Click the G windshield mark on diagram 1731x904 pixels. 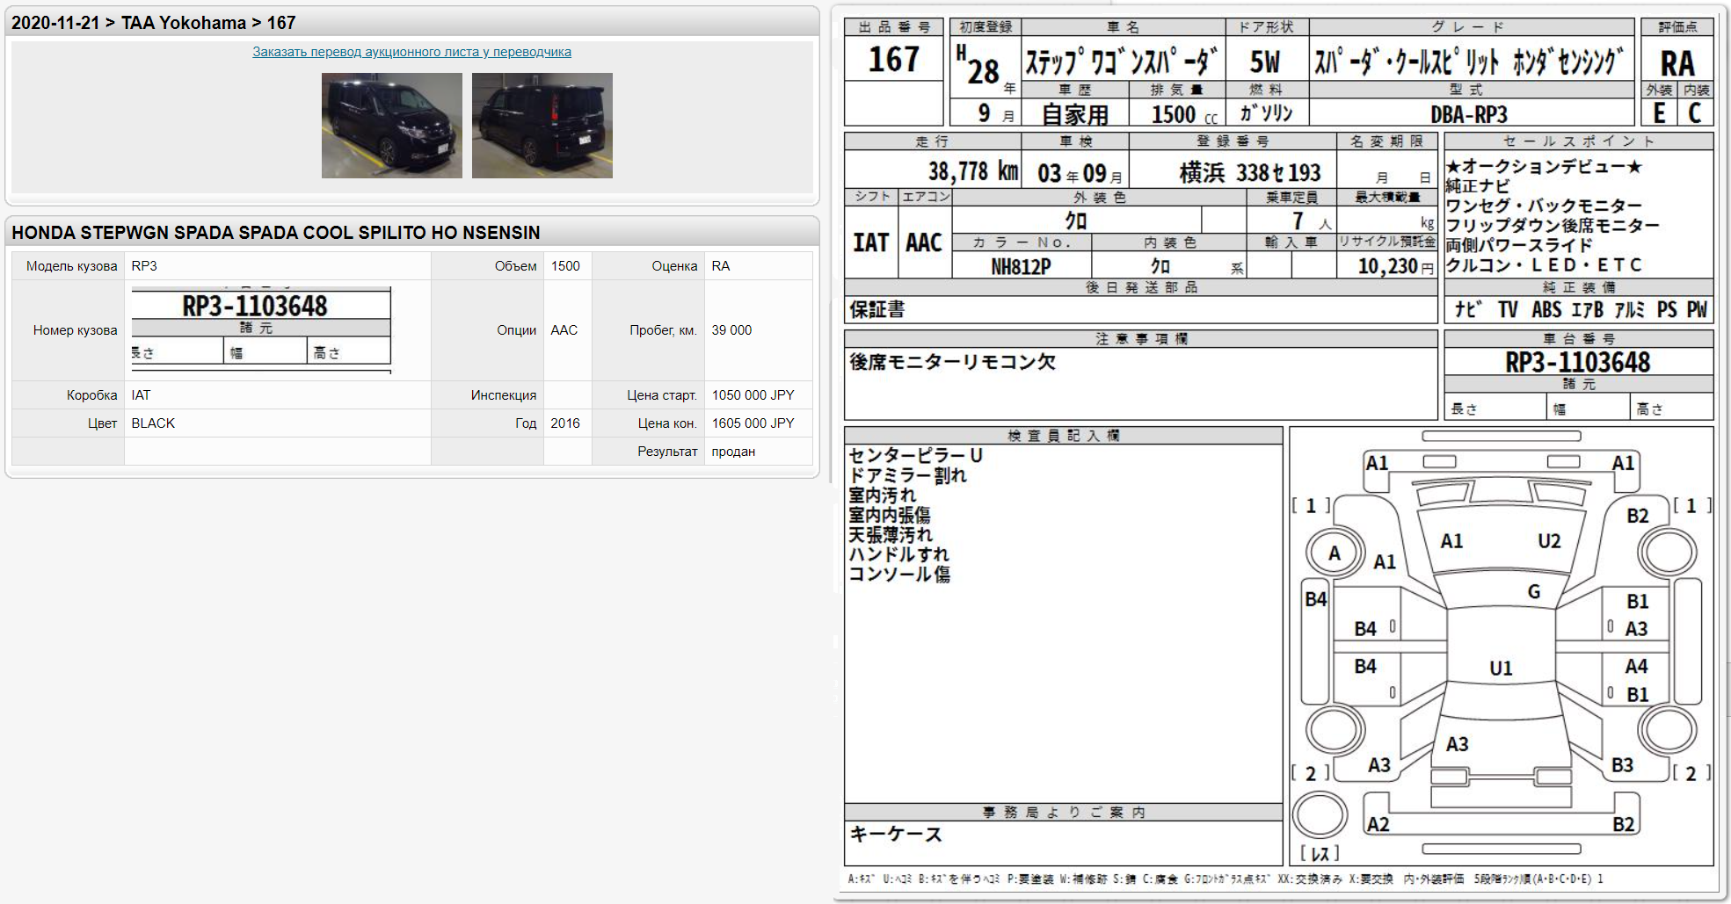click(1534, 592)
